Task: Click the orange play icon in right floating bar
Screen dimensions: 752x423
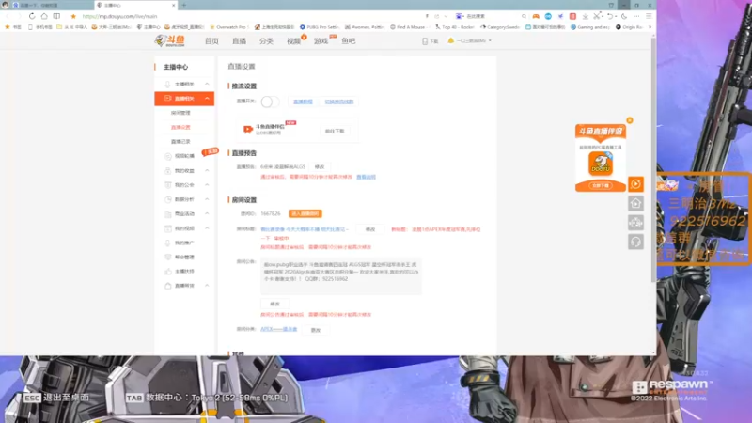Action: [x=636, y=184]
